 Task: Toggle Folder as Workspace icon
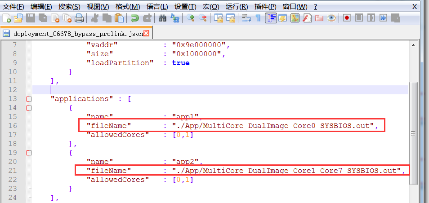point(319,18)
